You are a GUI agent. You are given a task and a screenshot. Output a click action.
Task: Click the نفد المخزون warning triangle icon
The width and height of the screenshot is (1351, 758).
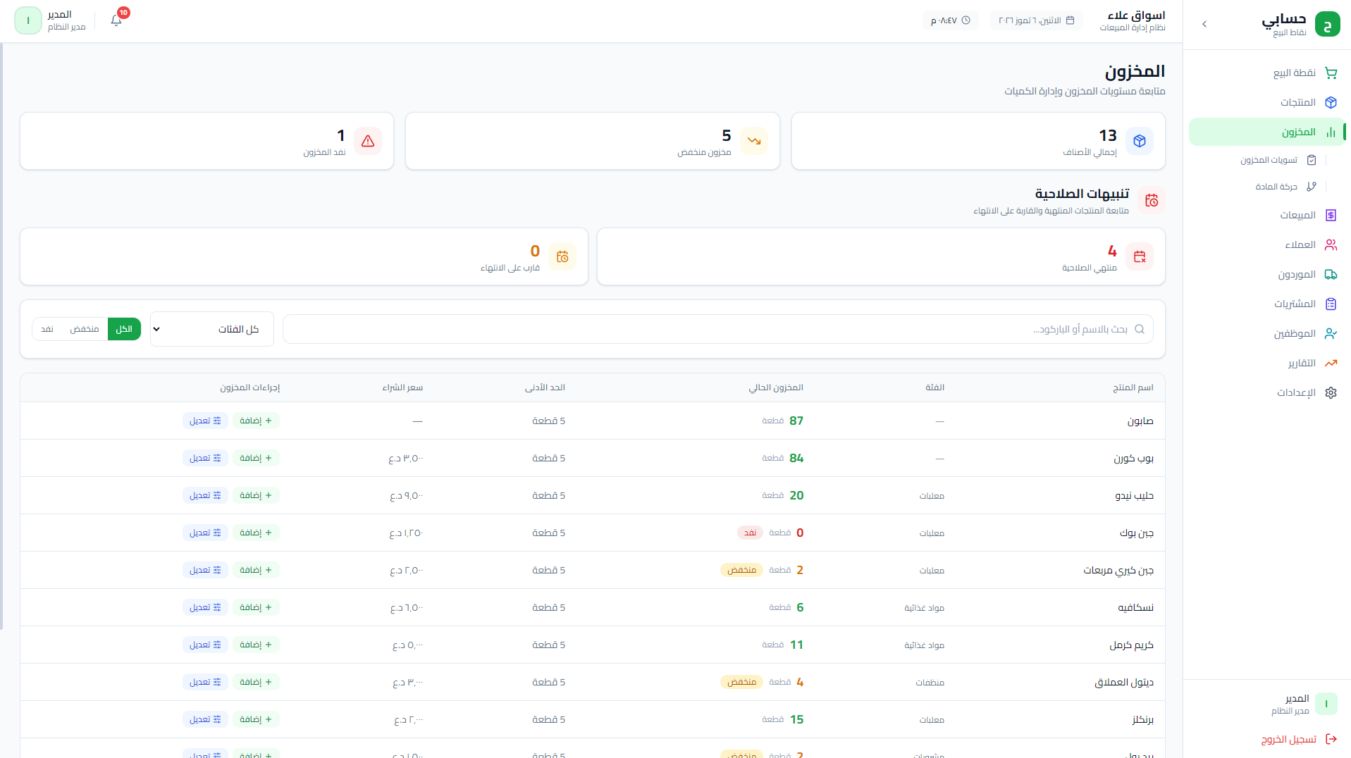pos(368,141)
